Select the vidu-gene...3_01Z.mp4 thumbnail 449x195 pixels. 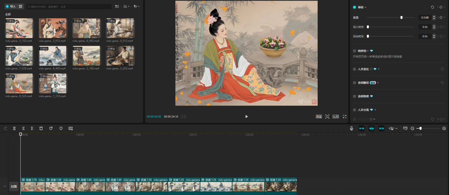pos(53,28)
